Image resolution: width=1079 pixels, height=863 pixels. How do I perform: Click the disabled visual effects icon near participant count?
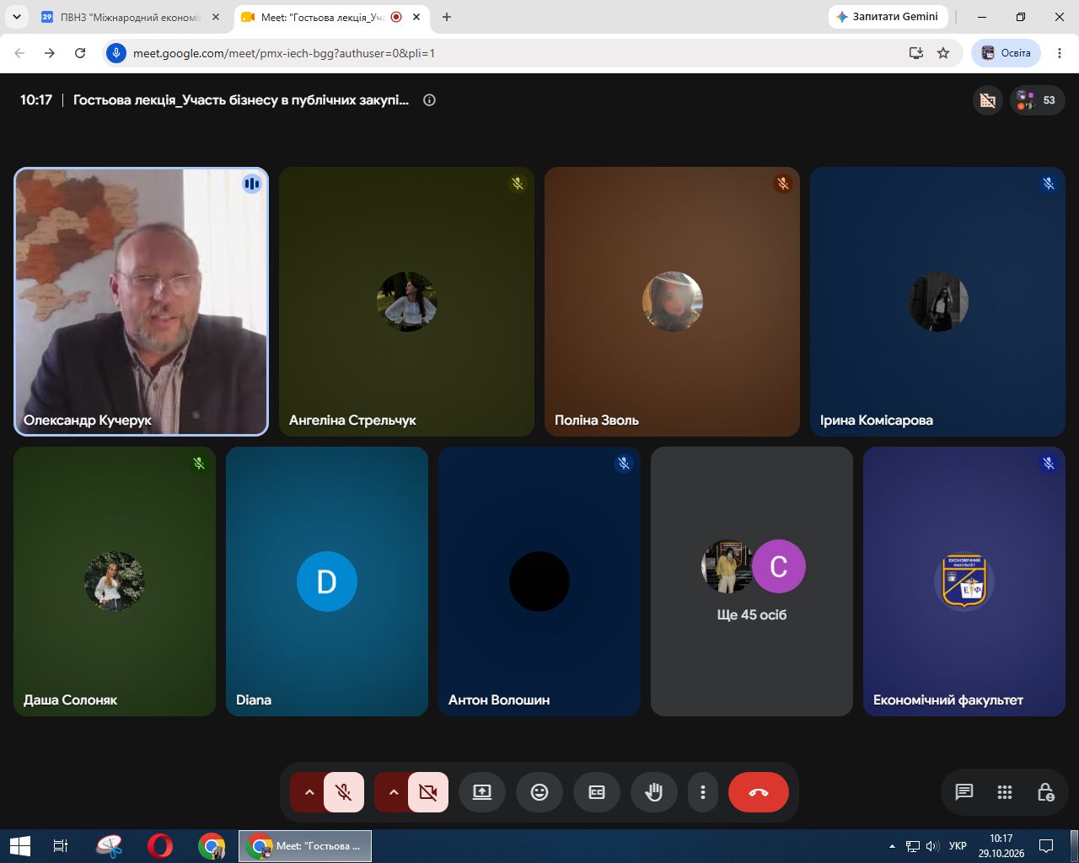point(987,100)
